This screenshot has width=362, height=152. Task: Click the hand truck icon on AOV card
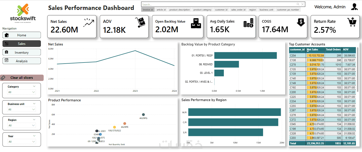[140, 23]
